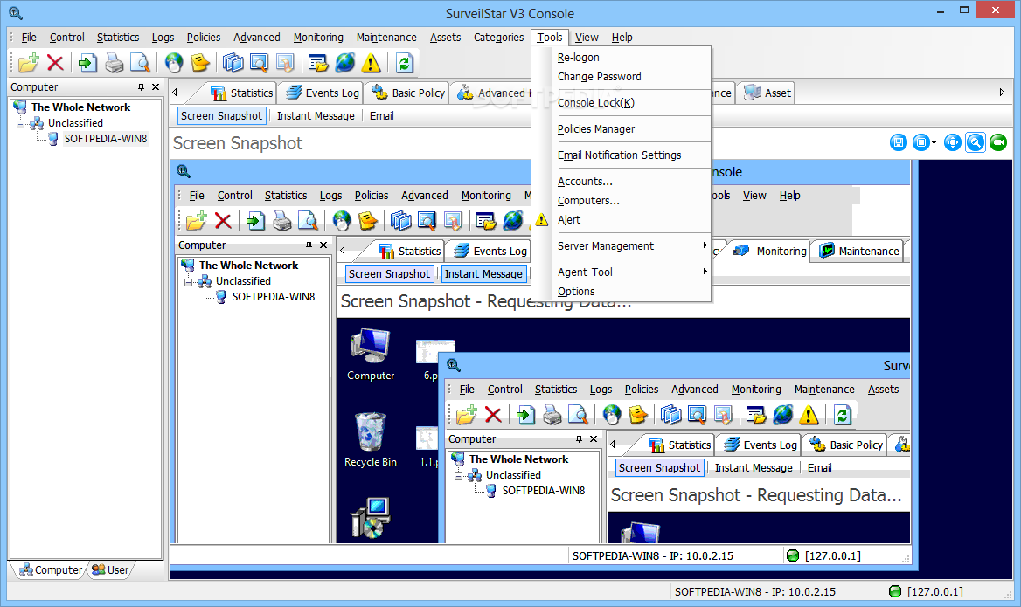Click the blue globe browser icon in main toolbar
The height and width of the screenshot is (607, 1021).
(x=345, y=63)
